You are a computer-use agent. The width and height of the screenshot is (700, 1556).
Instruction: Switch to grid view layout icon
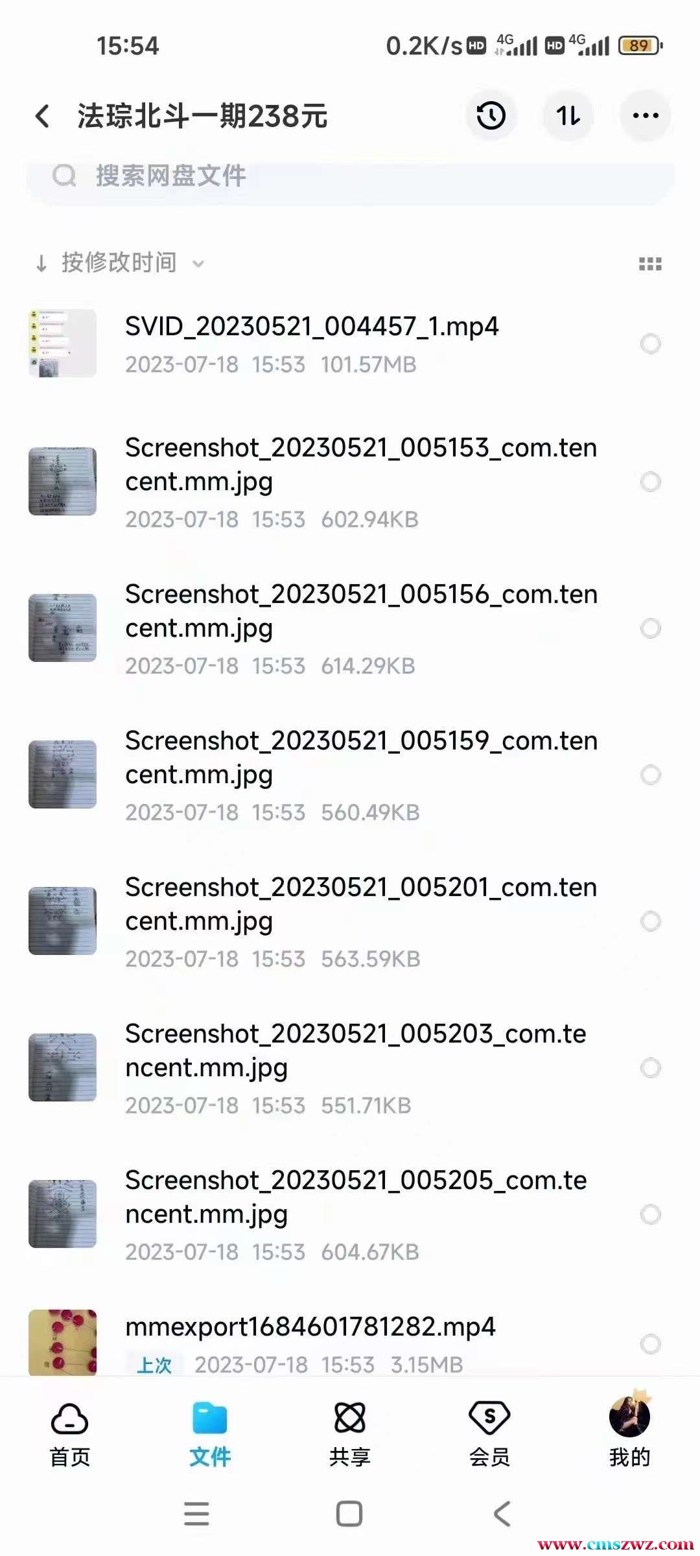tap(650, 264)
